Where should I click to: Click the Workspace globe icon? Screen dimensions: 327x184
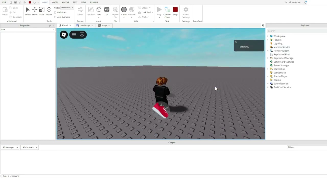(x=271, y=36)
